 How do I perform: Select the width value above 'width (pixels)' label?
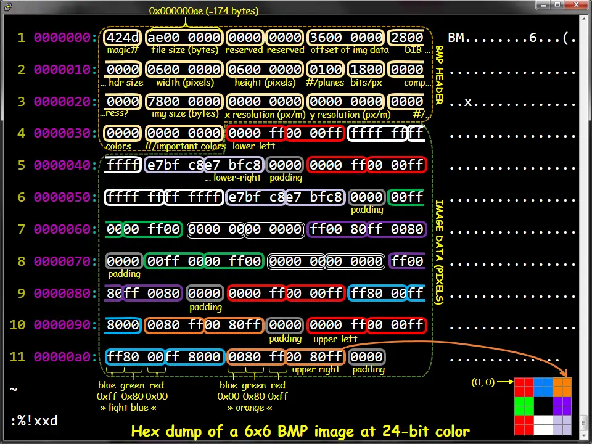(184, 70)
